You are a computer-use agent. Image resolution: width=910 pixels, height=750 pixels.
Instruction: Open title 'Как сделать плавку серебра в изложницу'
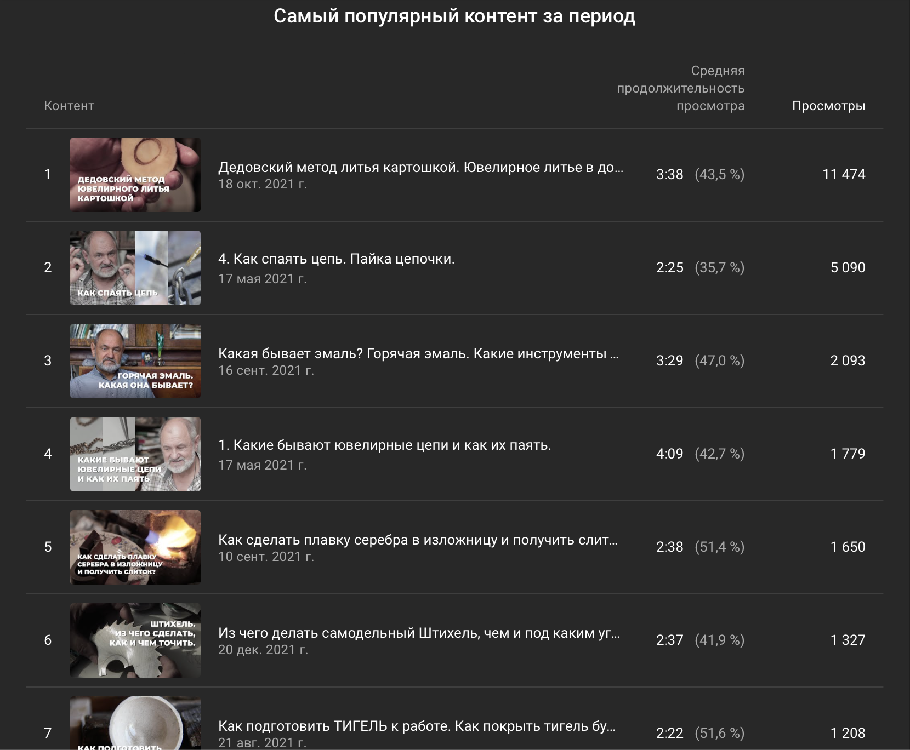click(x=417, y=540)
